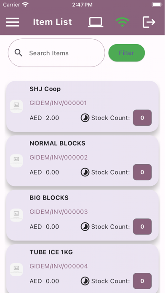Tap the green Wi-Fi status icon
Screen dimensions: 165x293
pyautogui.click(x=122, y=22)
